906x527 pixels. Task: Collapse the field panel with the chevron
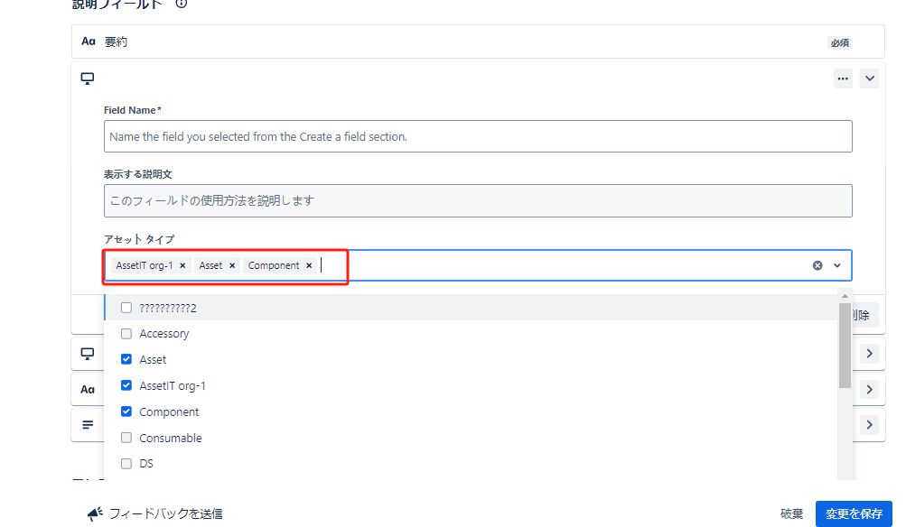coord(870,79)
